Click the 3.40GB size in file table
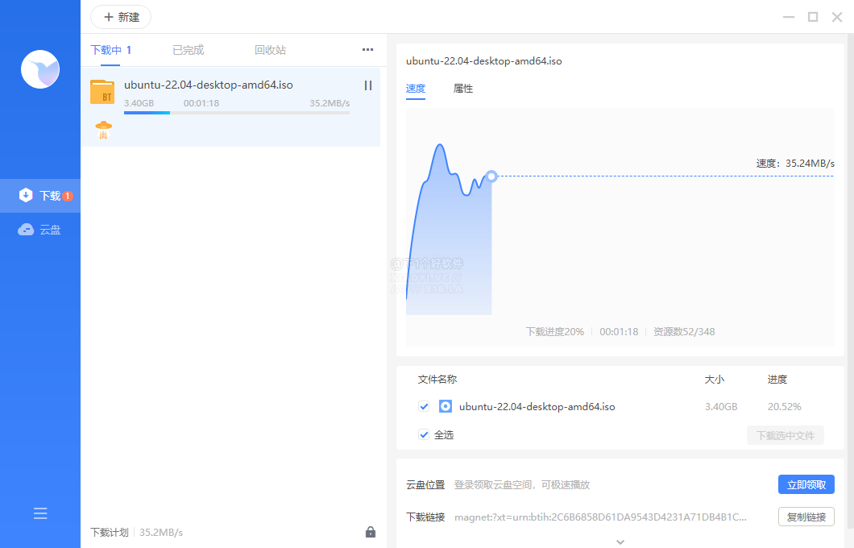The image size is (854, 548). click(721, 407)
